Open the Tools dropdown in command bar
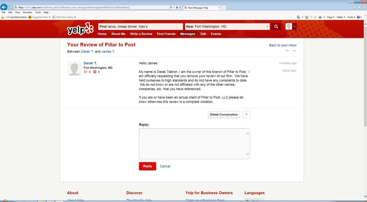This screenshot has height=202, width=367. (x=351, y=17)
